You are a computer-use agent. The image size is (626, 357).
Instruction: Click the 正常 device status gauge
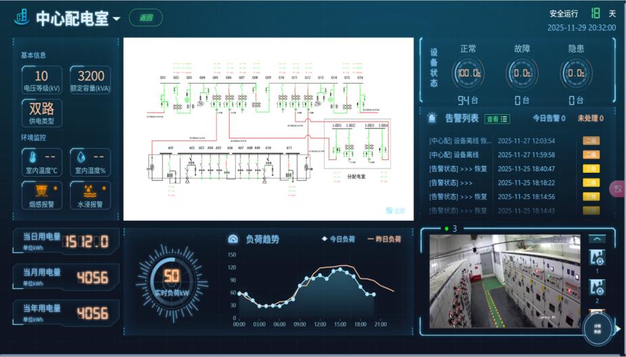tap(468, 73)
